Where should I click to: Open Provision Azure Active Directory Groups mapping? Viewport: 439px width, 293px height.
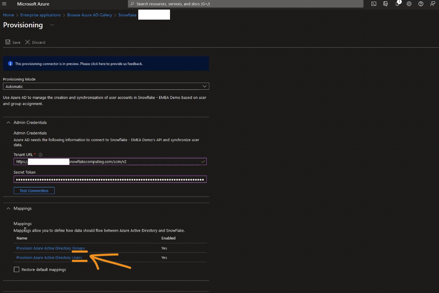51,248
